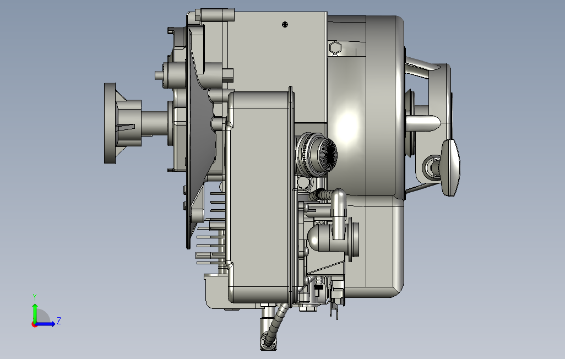Select the hex bolt head near the top cover
565x359 pixels.
coord(335,47)
